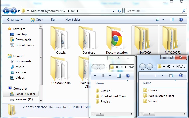Select Libraries in navigation pane
This screenshot has width=189, height=118.
coord(19,56)
